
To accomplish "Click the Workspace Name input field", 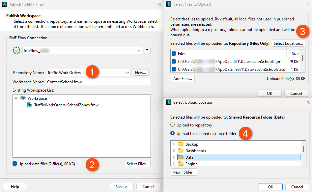I will 99,82.
